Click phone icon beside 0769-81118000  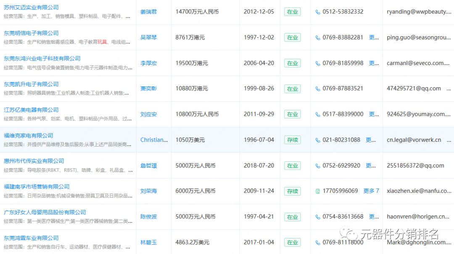click(x=318, y=242)
